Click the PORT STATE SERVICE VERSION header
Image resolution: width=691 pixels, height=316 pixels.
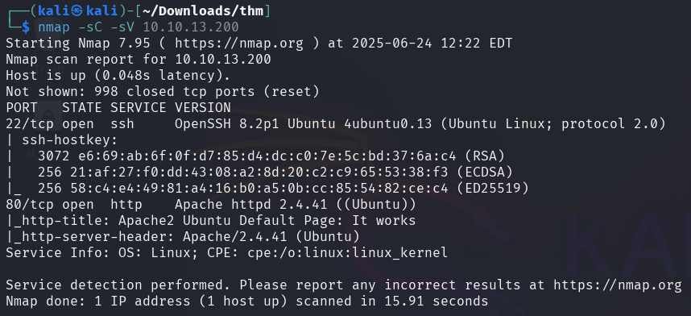click(x=118, y=108)
